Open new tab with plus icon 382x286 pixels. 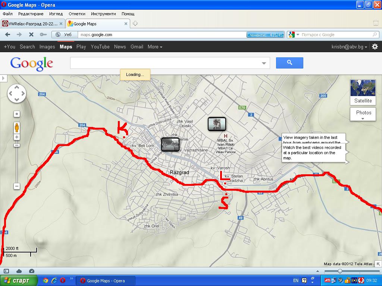pos(135,23)
